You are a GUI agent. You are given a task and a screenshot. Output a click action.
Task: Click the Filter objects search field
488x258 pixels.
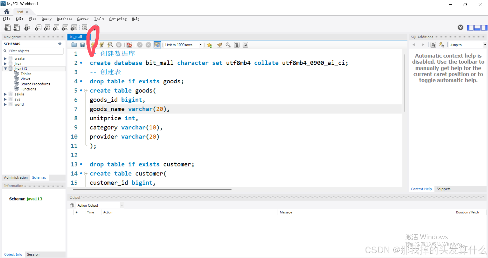(x=36, y=51)
